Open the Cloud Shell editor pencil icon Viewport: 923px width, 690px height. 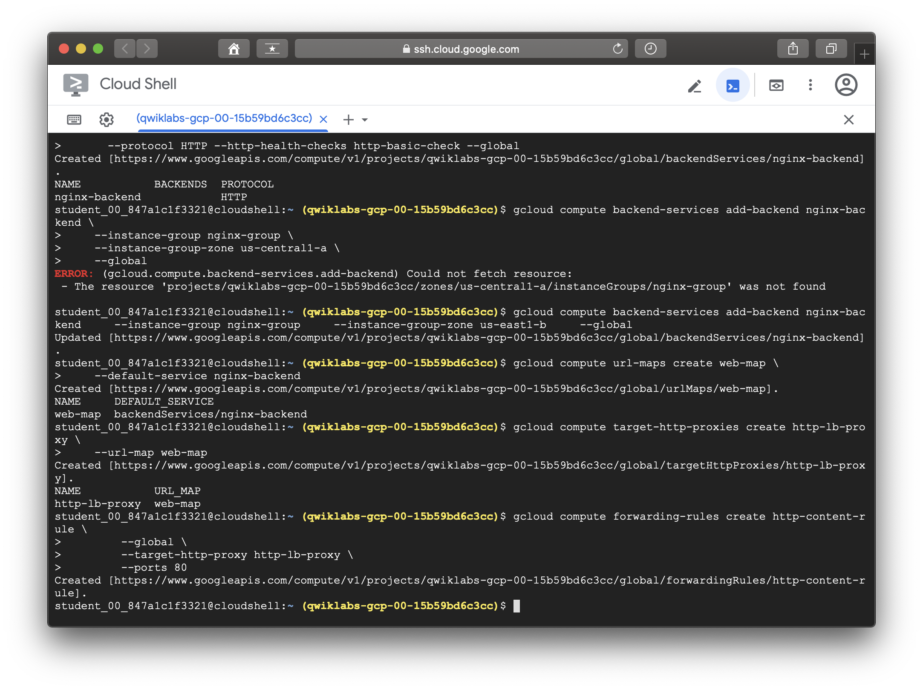(x=694, y=86)
